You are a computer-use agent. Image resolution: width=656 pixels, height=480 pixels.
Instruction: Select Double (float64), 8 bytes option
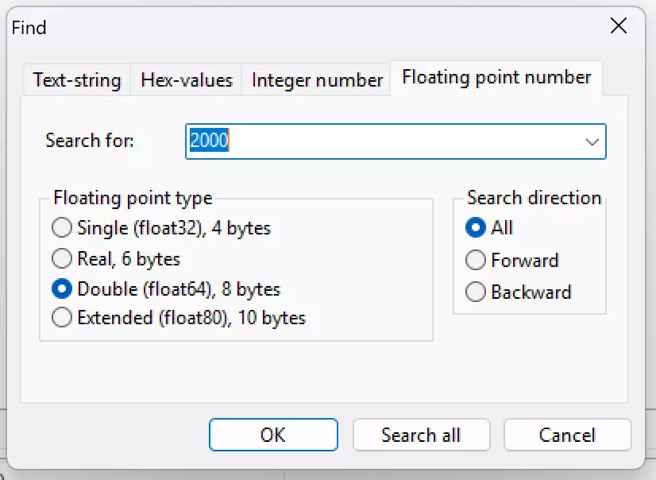pyautogui.click(x=62, y=289)
